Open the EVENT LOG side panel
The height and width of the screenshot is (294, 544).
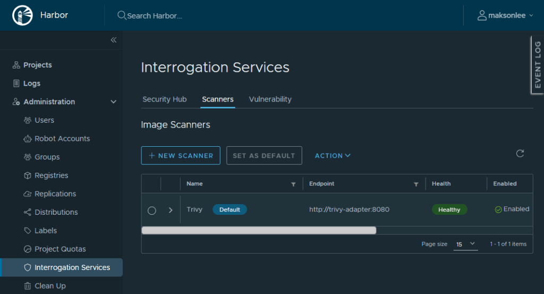(x=538, y=65)
